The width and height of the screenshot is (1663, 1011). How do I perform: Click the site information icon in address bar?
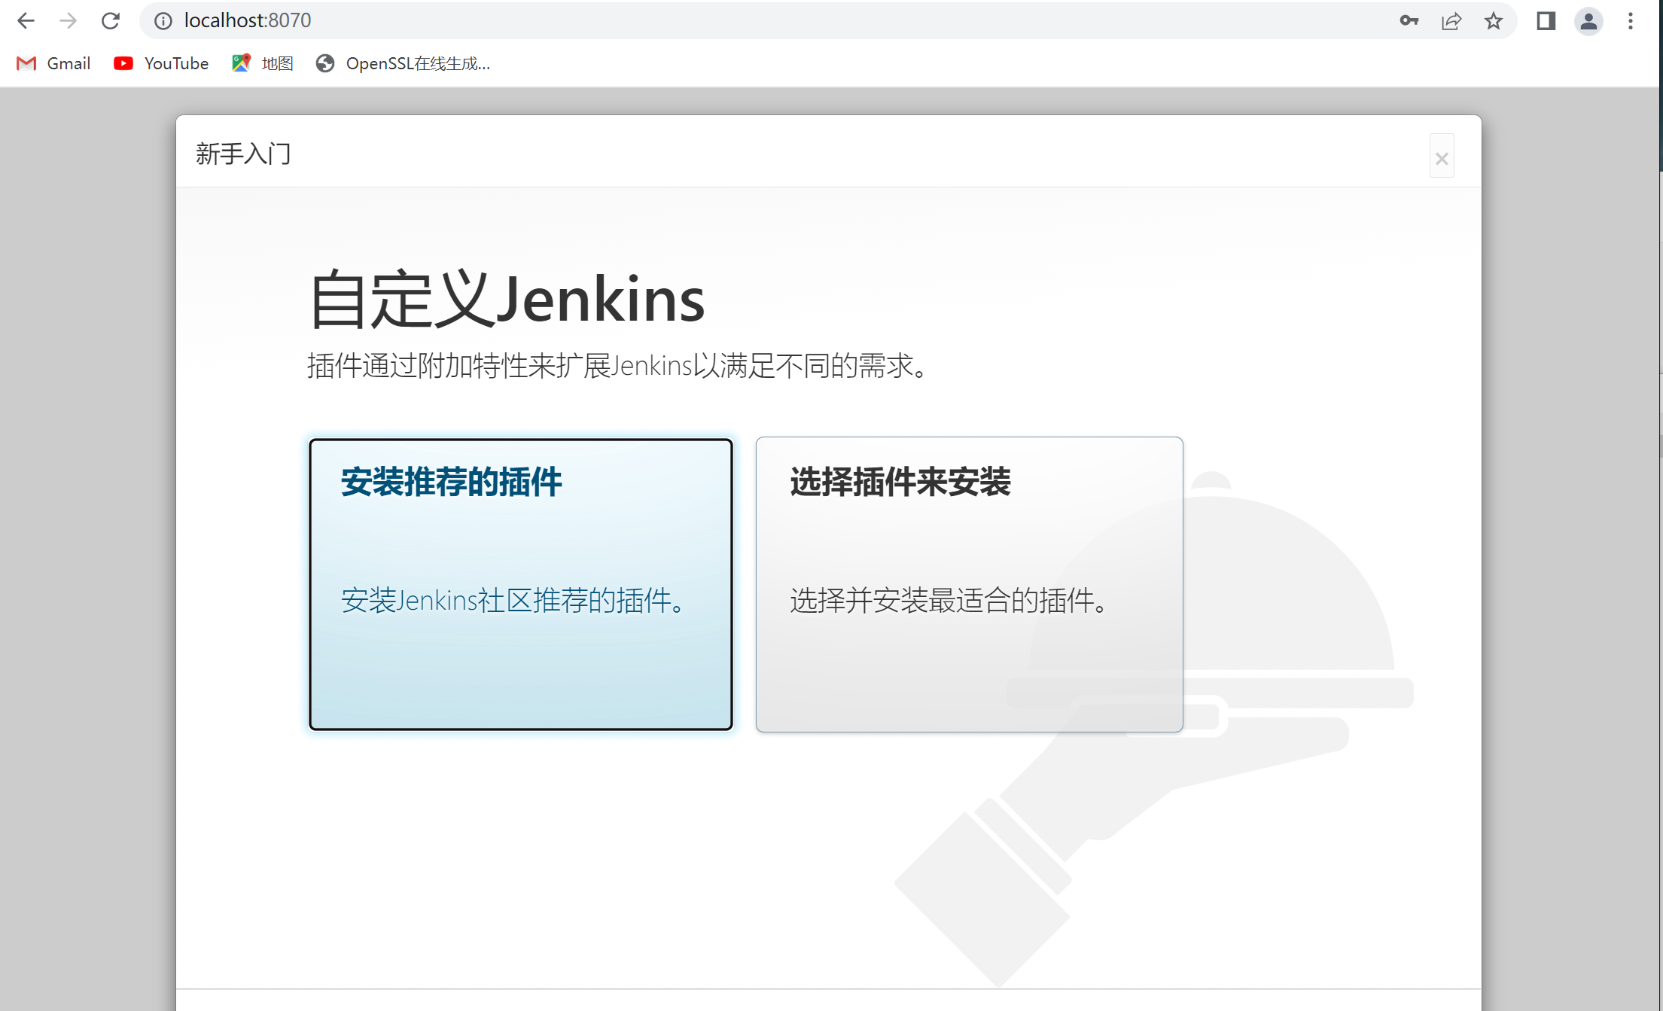coord(163,20)
